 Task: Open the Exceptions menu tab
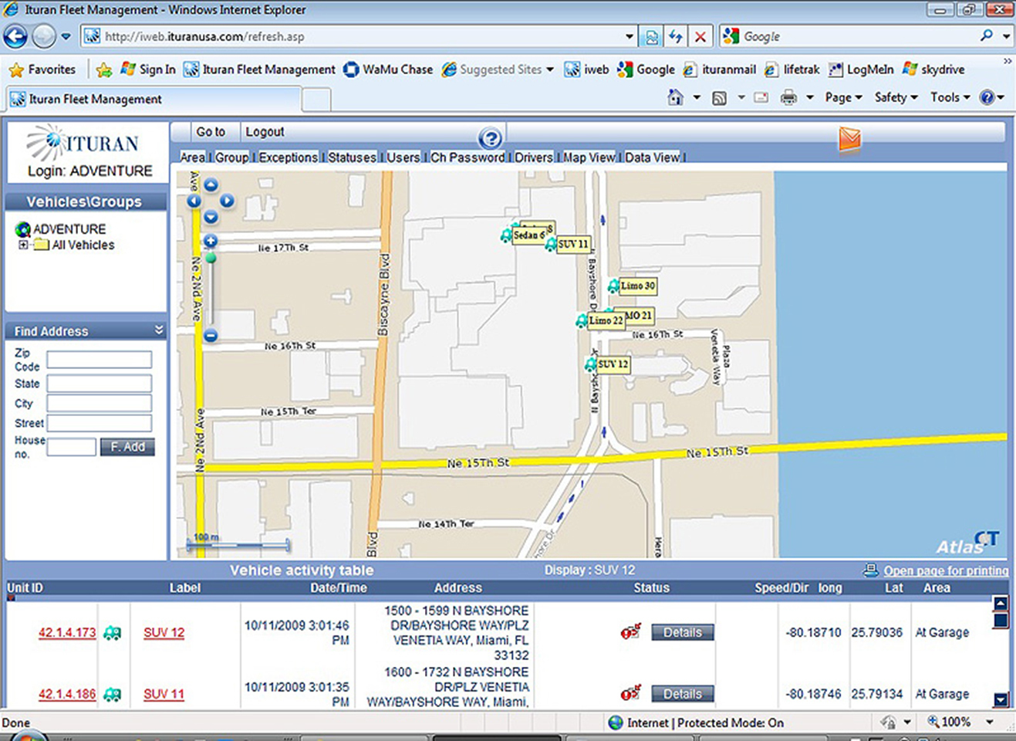coord(288,157)
